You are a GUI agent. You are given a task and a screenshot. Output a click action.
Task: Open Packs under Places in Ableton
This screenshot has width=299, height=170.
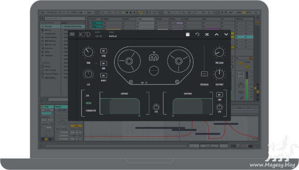pos(51,66)
